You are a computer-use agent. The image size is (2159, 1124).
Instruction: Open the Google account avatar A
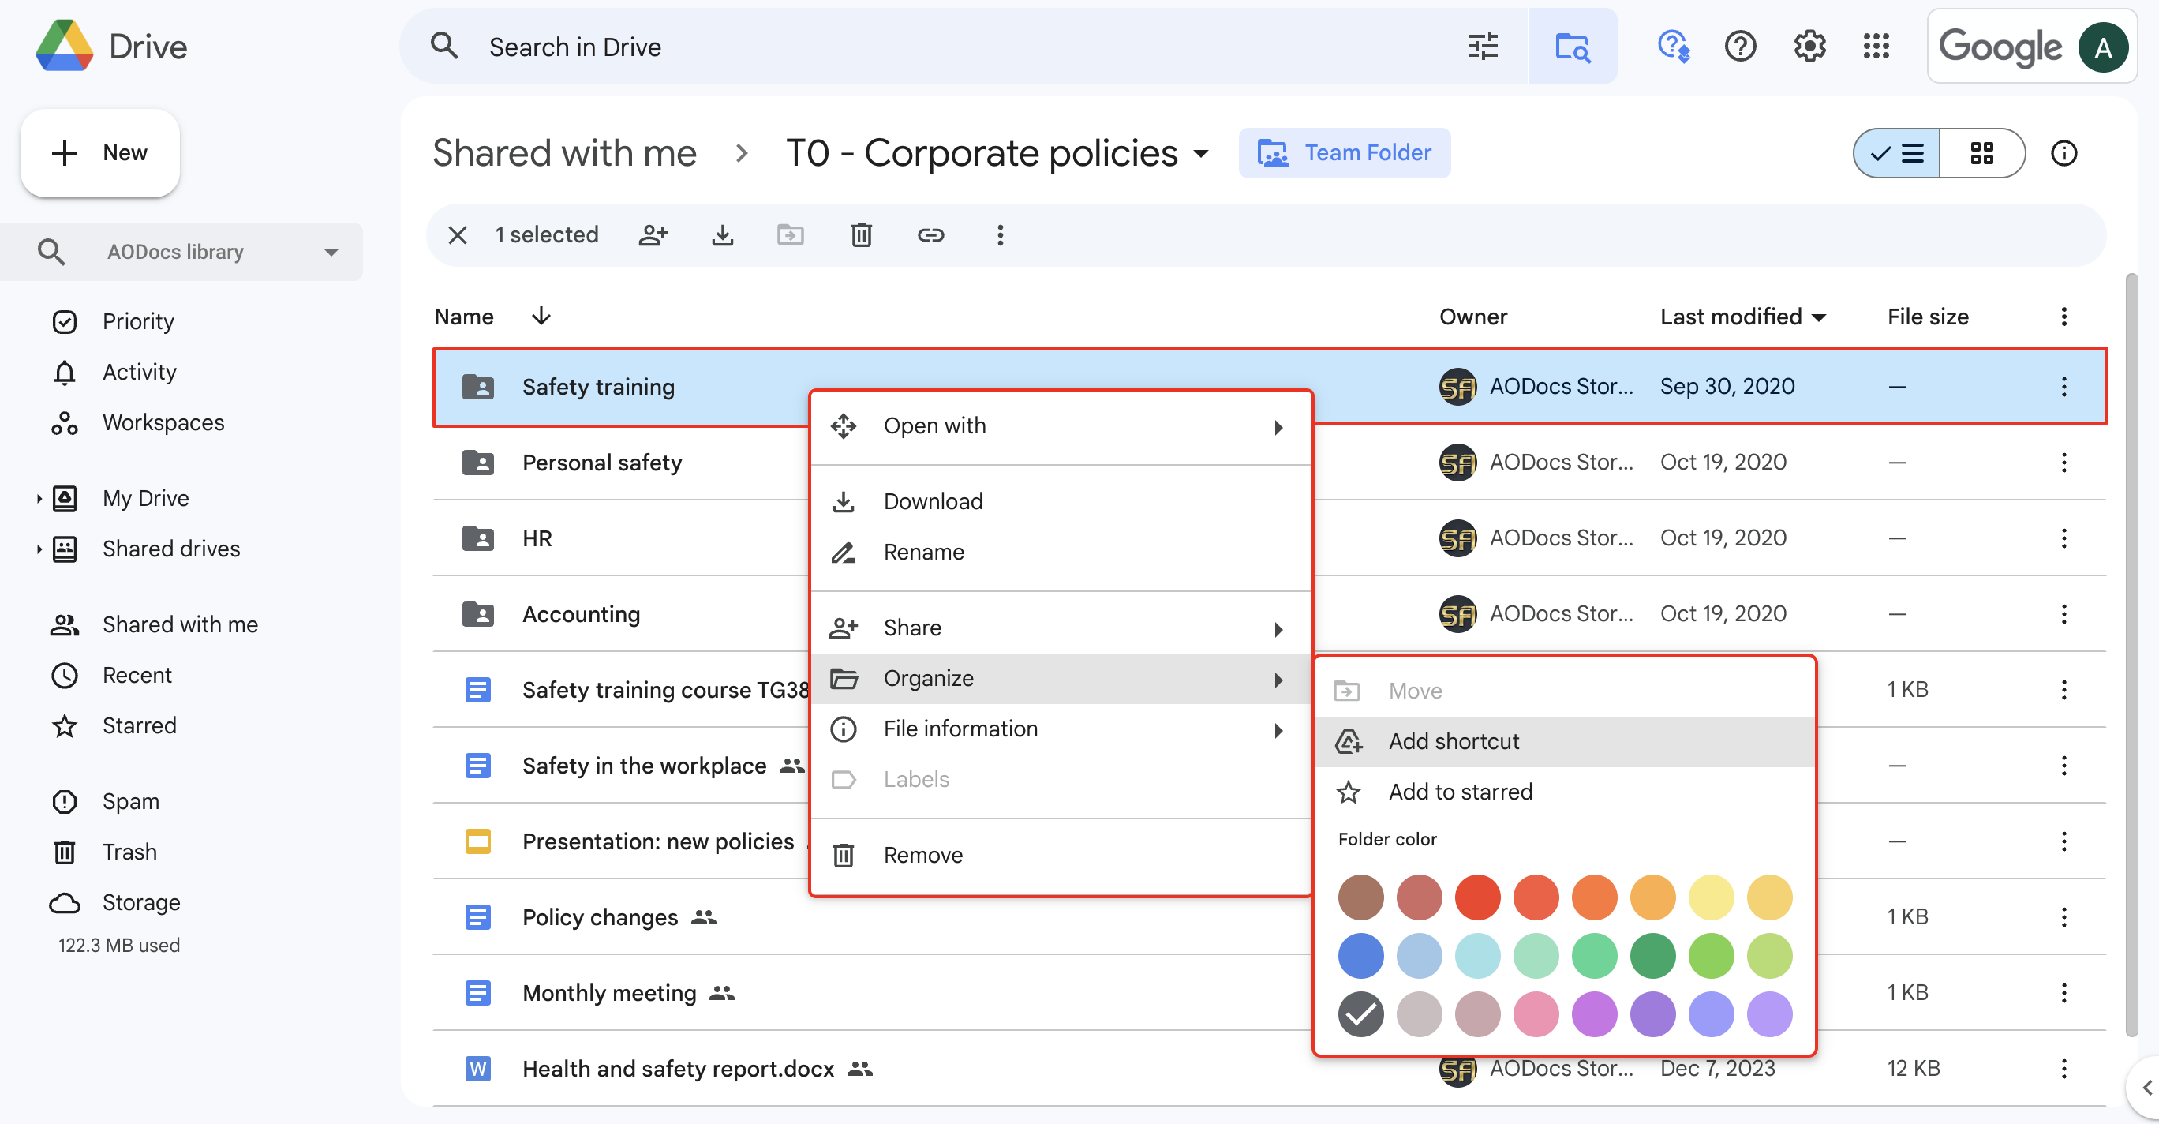click(2103, 47)
